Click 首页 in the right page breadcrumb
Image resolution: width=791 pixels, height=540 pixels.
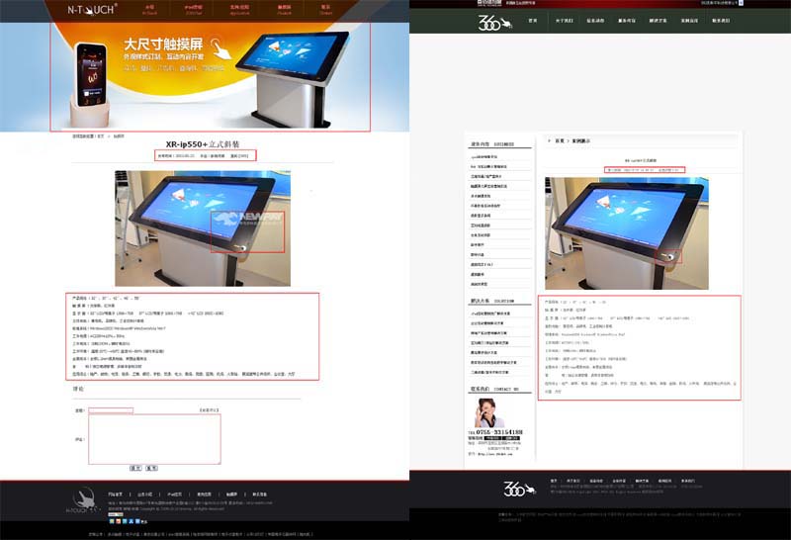click(x=560, y=141)
